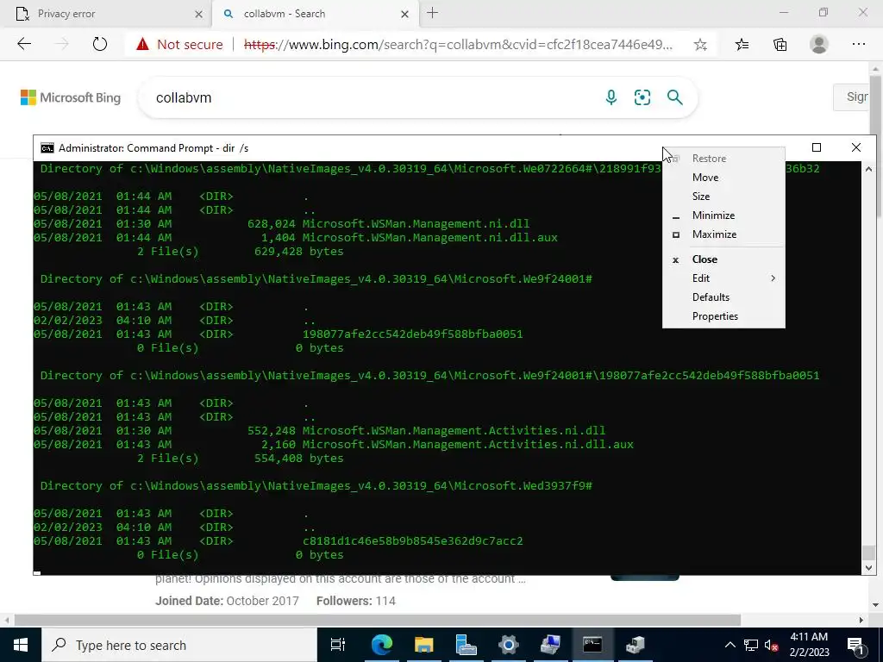Screen dimensions: 883x662
Task: Open the Windows Start menu
Action: [x=21, y=645]
